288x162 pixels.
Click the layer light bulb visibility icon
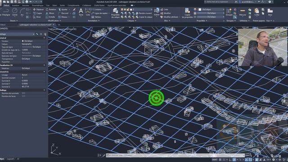(122, 9)
